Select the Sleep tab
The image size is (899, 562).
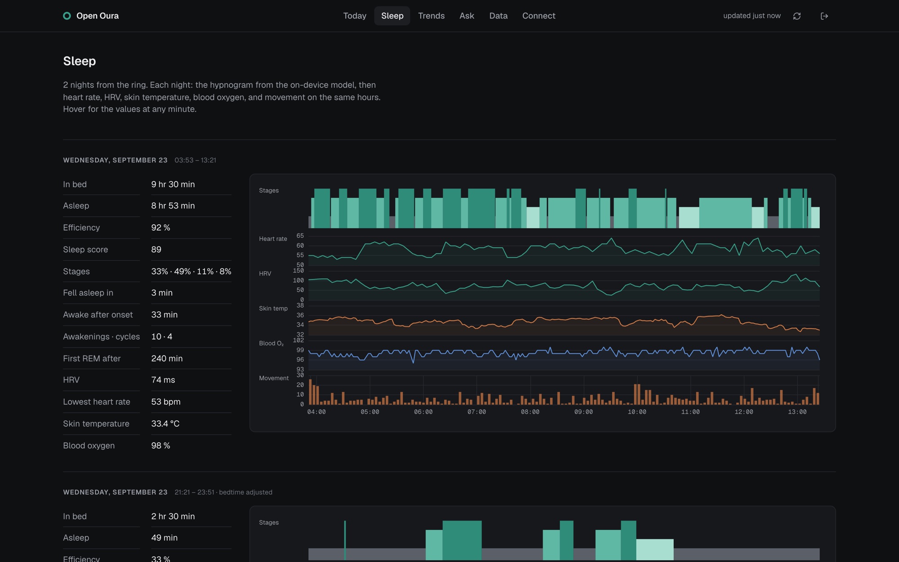point(392,16)
